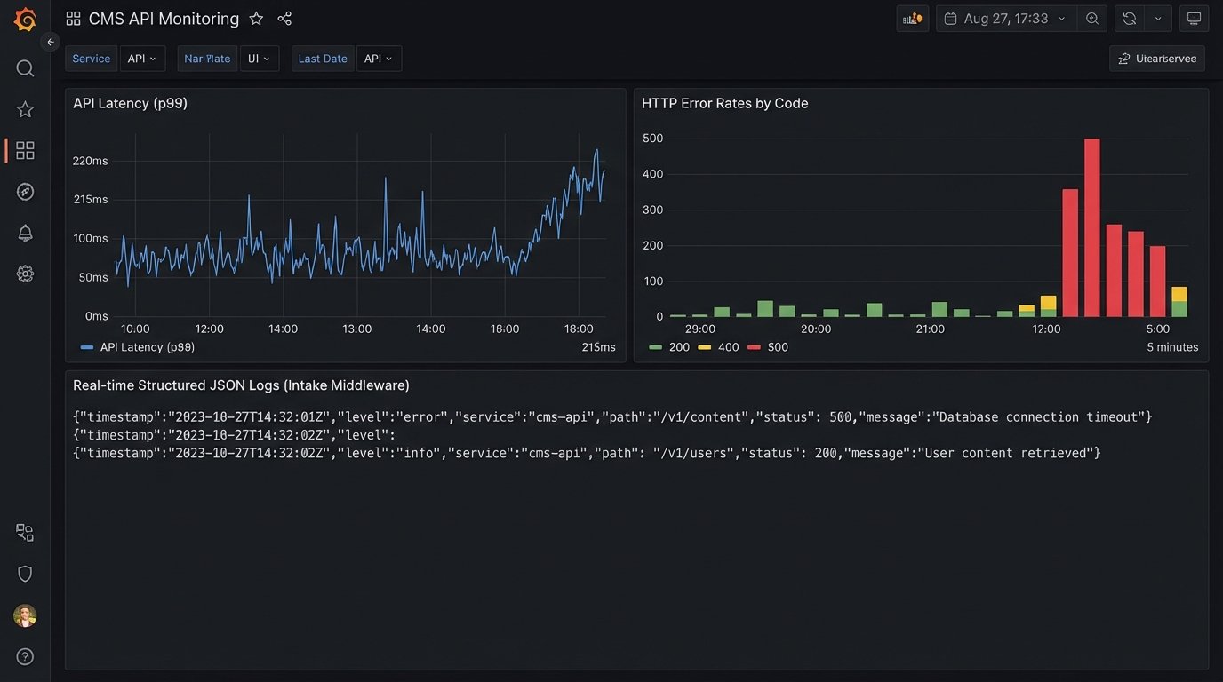The image size is (1223, 682).
Task: Expand the refresh interval dropdown arrow
Action: (x=1157, y=18)
